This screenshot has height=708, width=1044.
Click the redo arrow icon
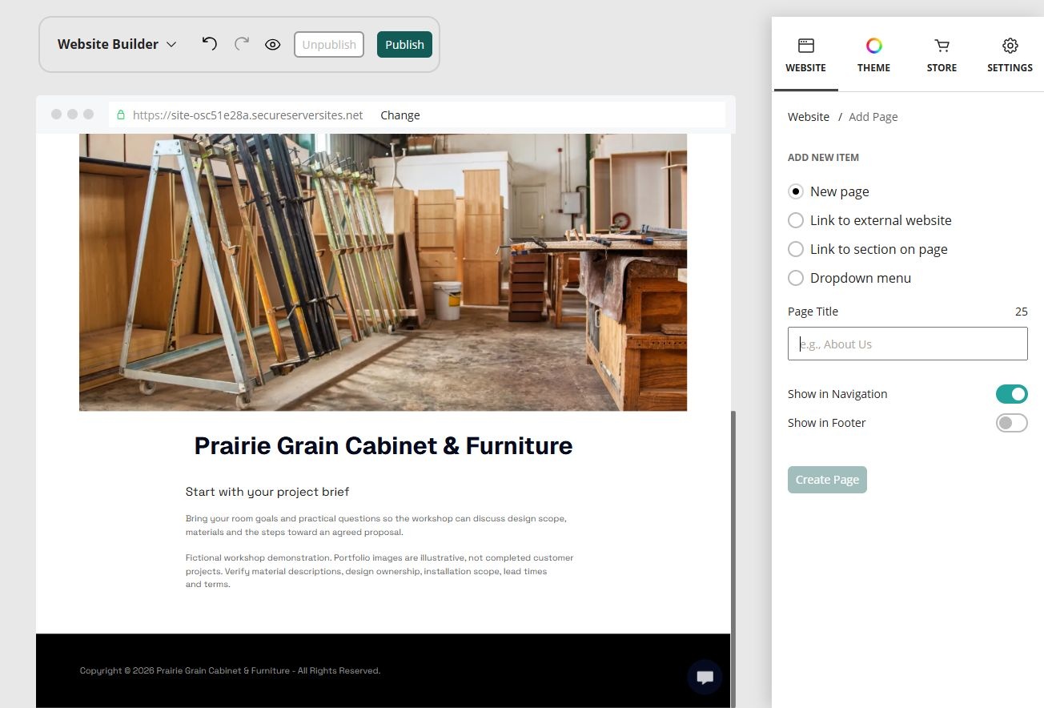(x=241, y=44)
